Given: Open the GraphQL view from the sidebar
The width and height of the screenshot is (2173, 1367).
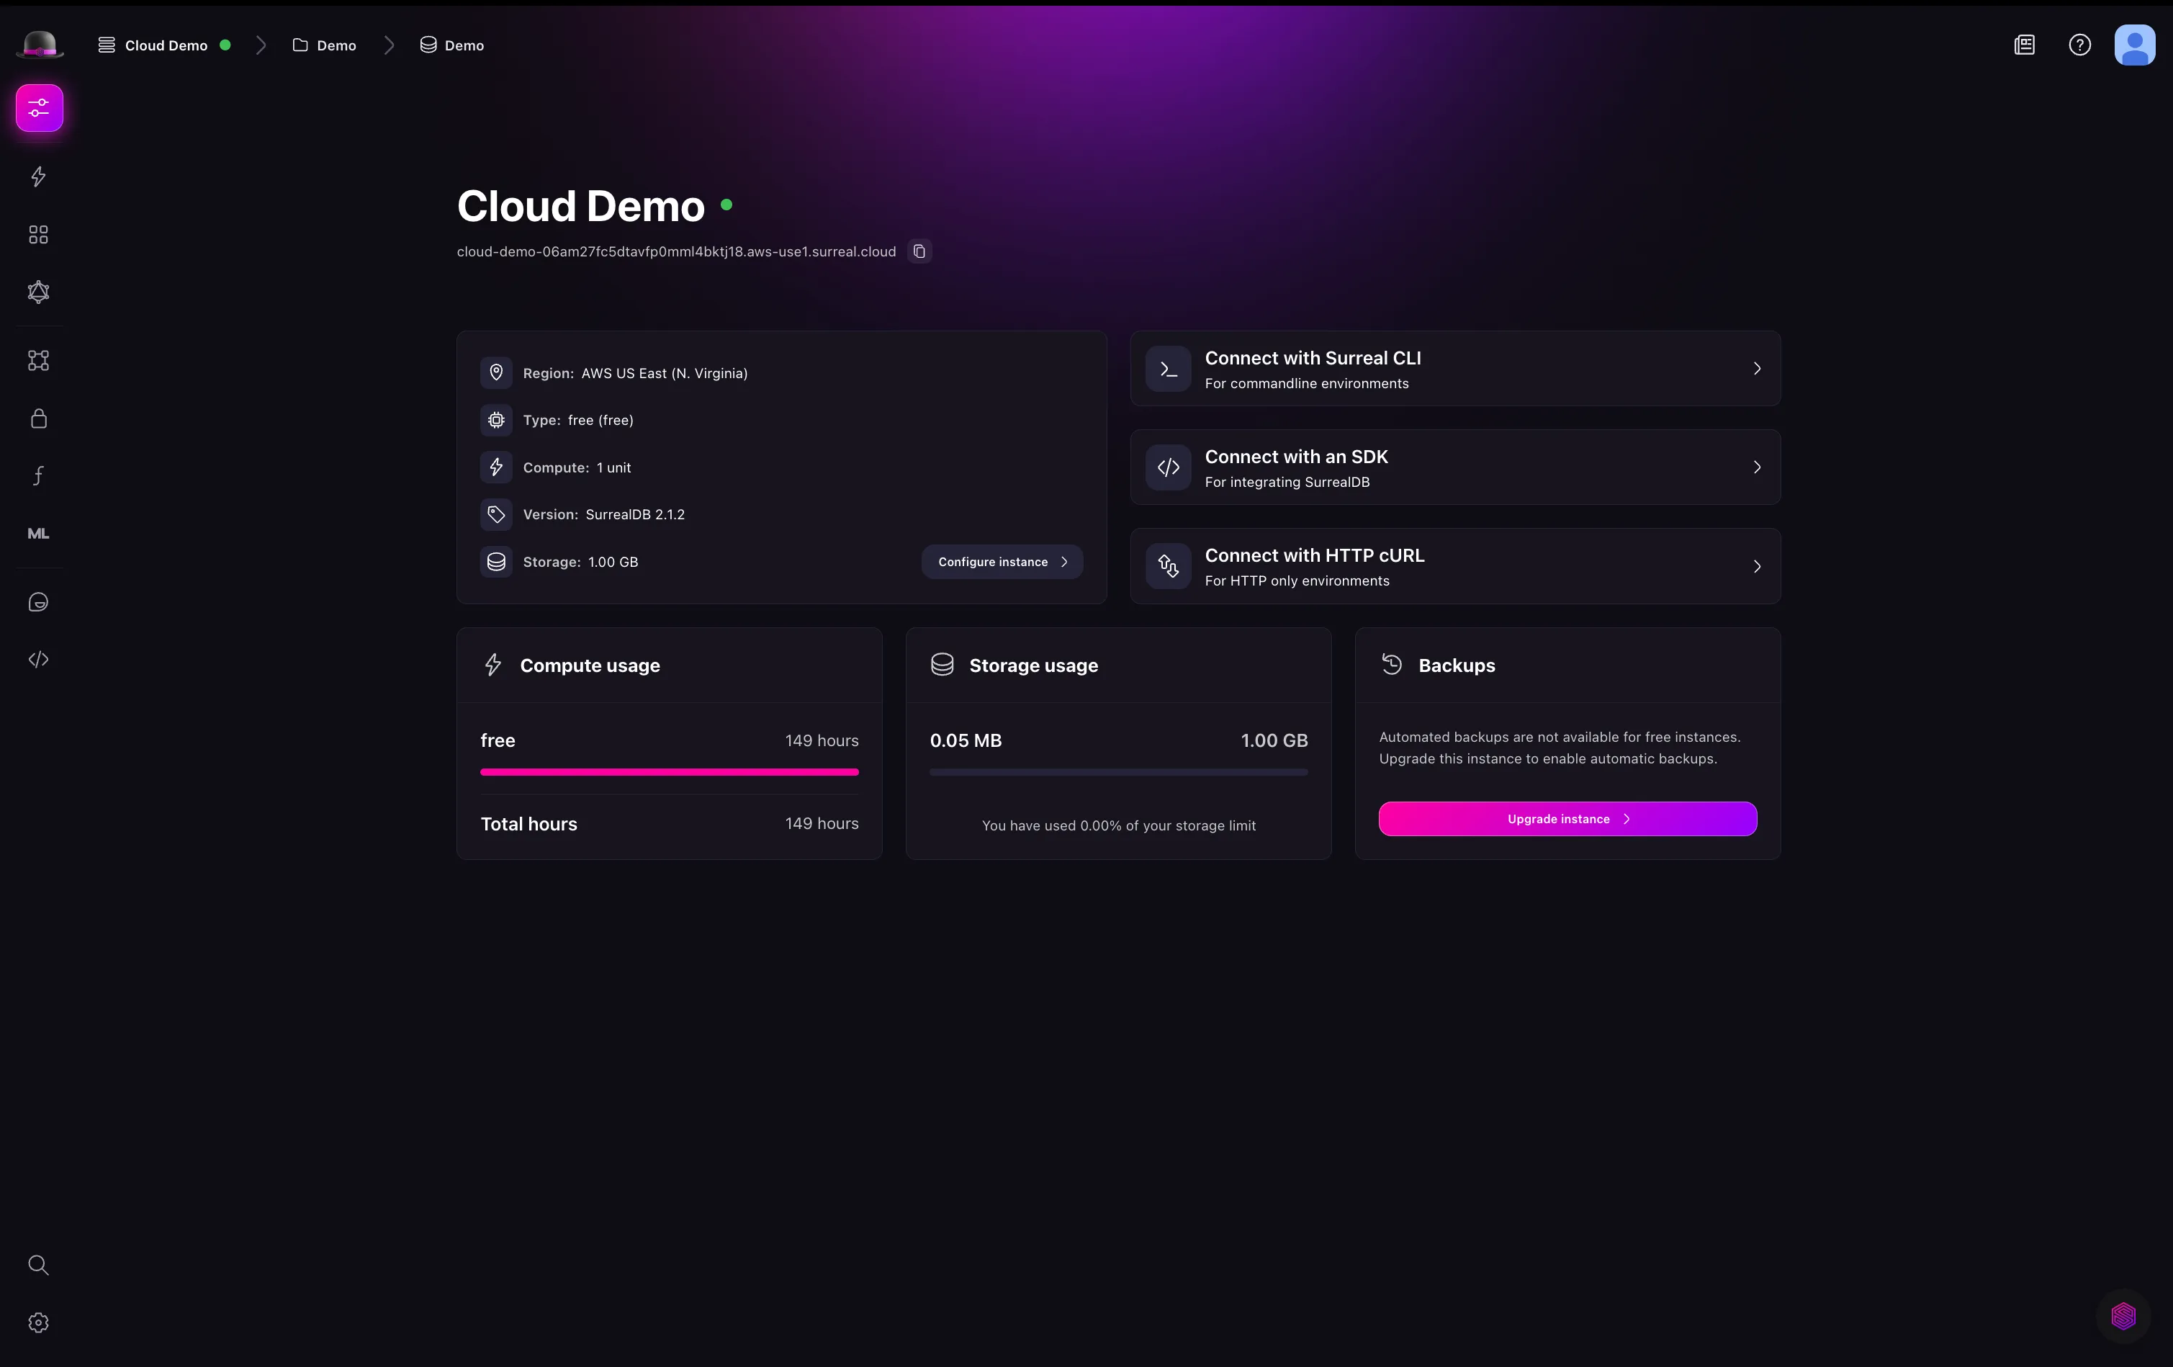Looking at the screenshot, I should coord(38,291).
